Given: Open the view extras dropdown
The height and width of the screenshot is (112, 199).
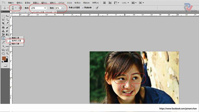Looking at the screenshot, I should [x=117, y=3].
